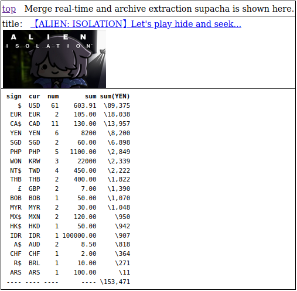Click the USD yen total \89,375
297x291 pixels.
coord(117,105)
